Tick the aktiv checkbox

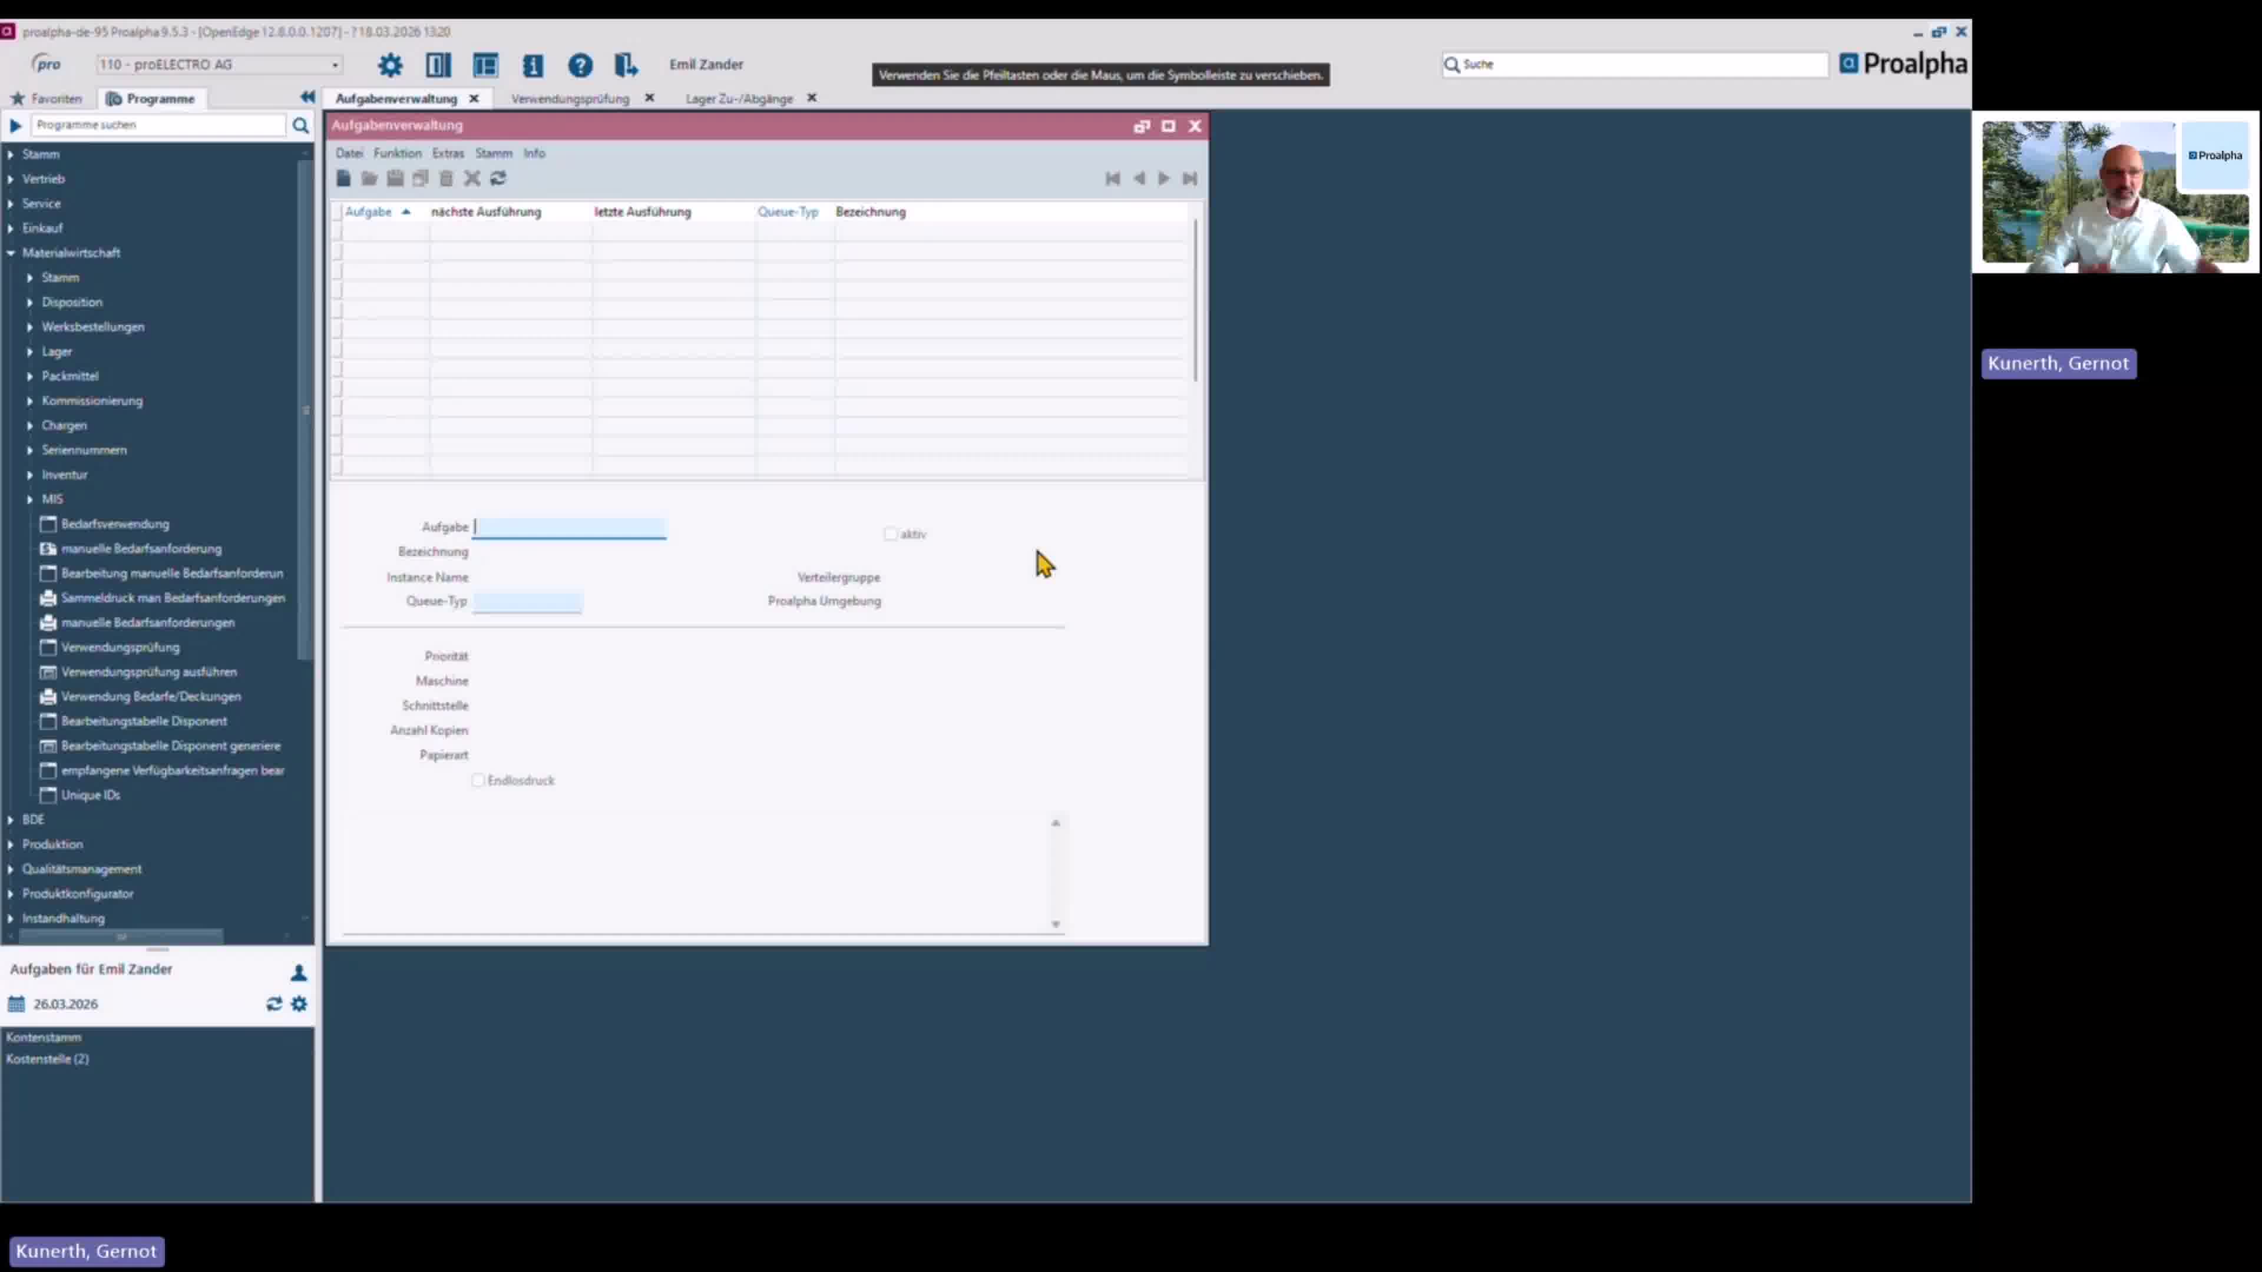click(x=891, y=534)
